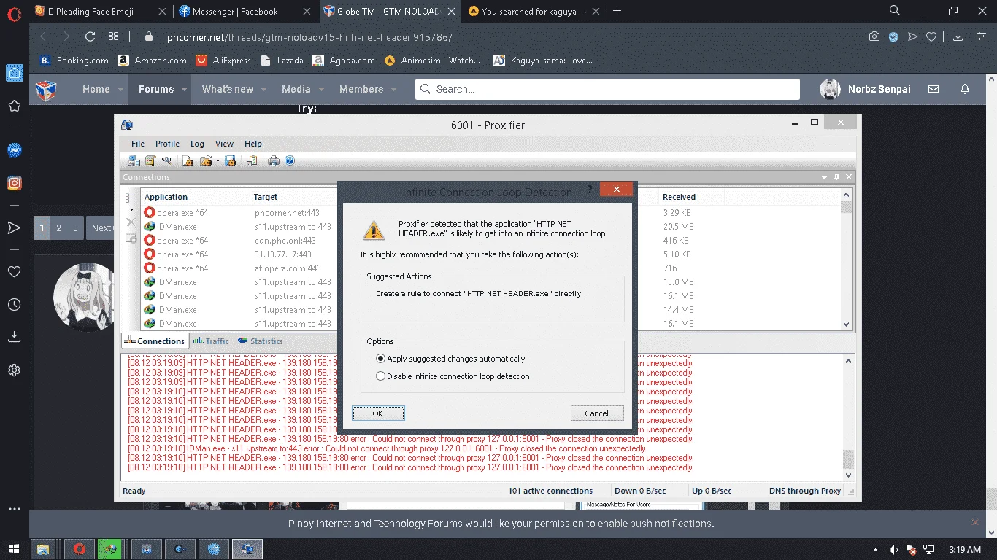
Task: Open the Log menu in Proxifier
Action: (x=197, y=144)
